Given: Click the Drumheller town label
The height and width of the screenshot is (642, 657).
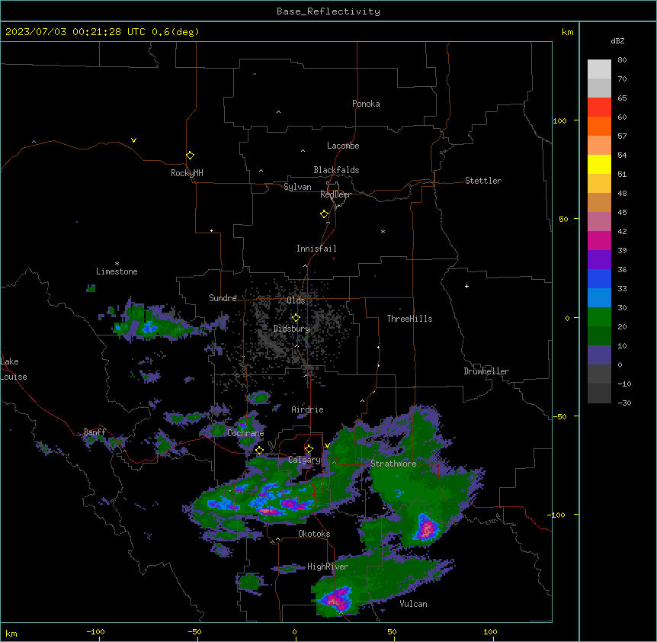Looking at the screenshot, I should (486, 371).
